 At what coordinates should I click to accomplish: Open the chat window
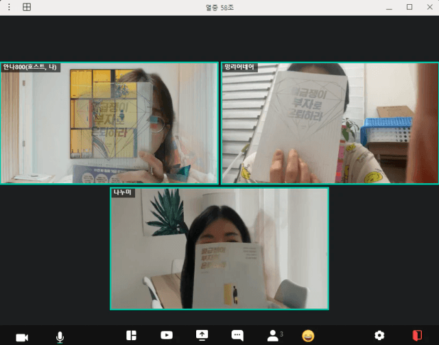[x=237, y=335]
